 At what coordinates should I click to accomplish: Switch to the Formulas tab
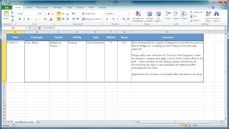click(57, 7)
